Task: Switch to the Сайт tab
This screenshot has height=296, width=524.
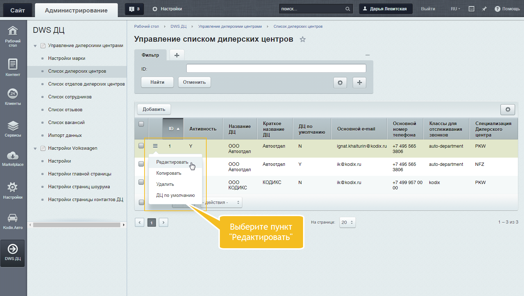Action: [17, 10]
